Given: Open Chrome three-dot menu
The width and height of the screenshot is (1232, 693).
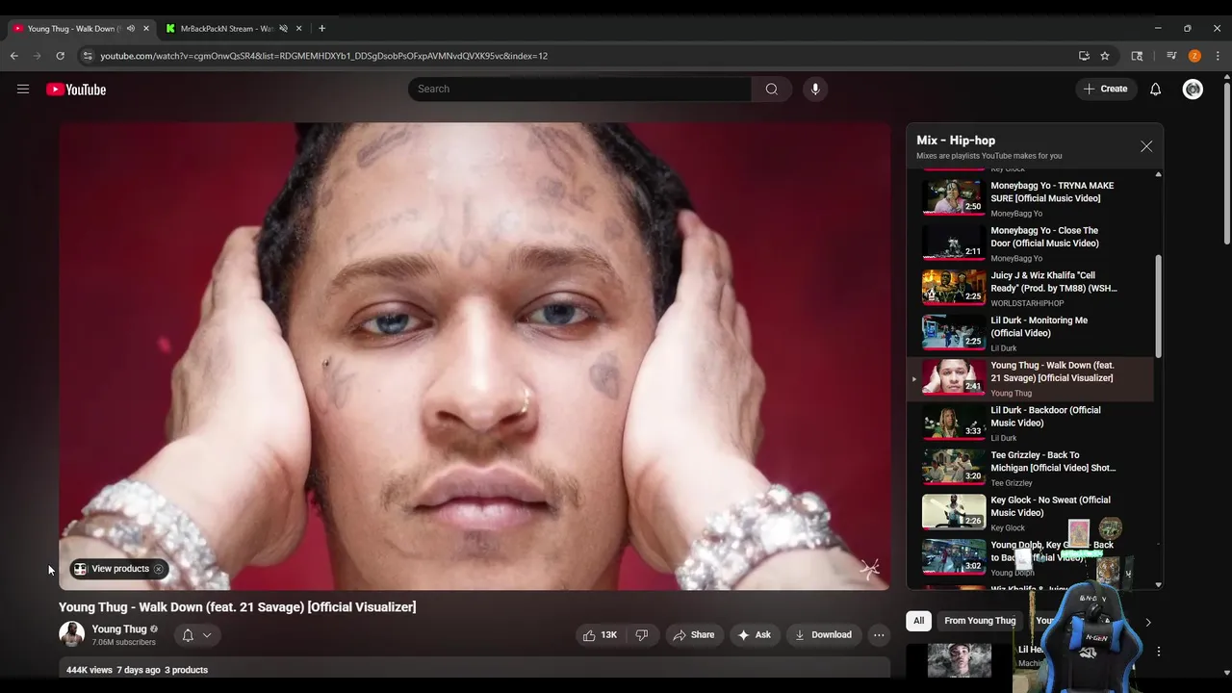Looking at the screenshot, I should [x=1218, y=56].
